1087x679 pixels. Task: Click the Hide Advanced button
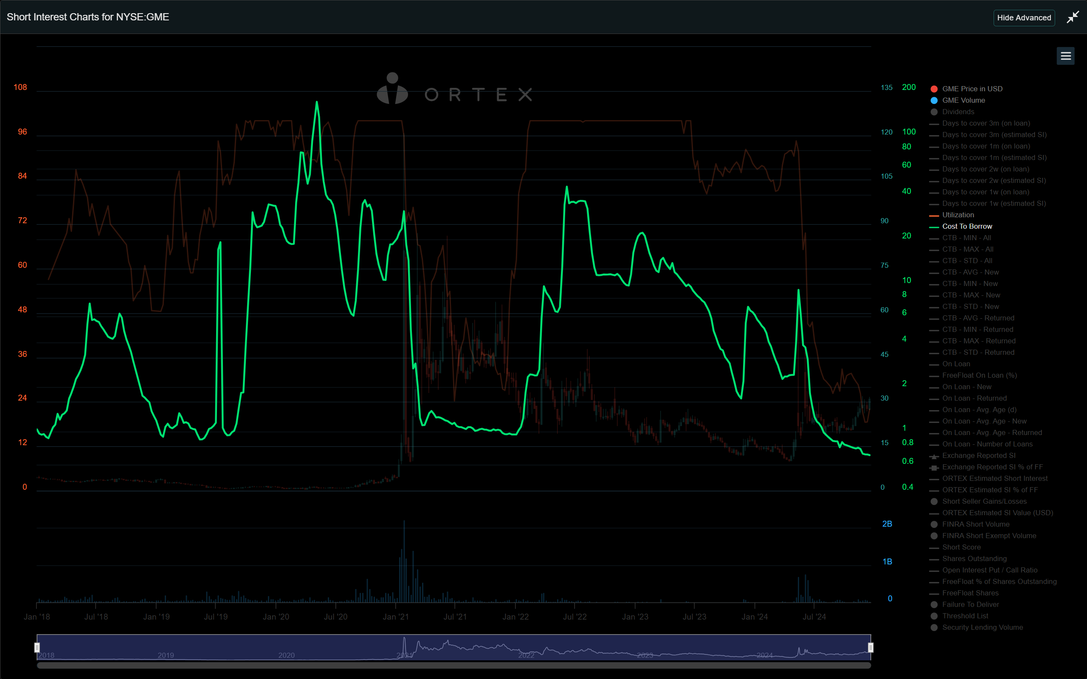pos(1024,17)
